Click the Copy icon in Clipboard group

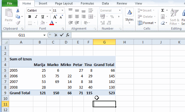click(18, 17)
